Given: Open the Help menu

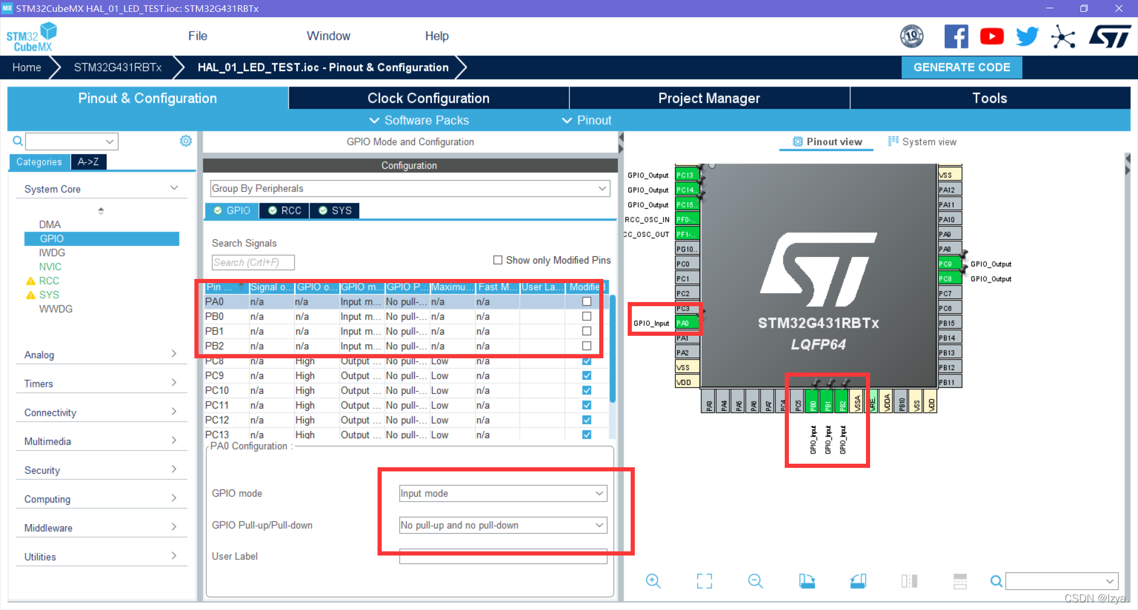Looking at the screenshot, I should pos(437,36).
